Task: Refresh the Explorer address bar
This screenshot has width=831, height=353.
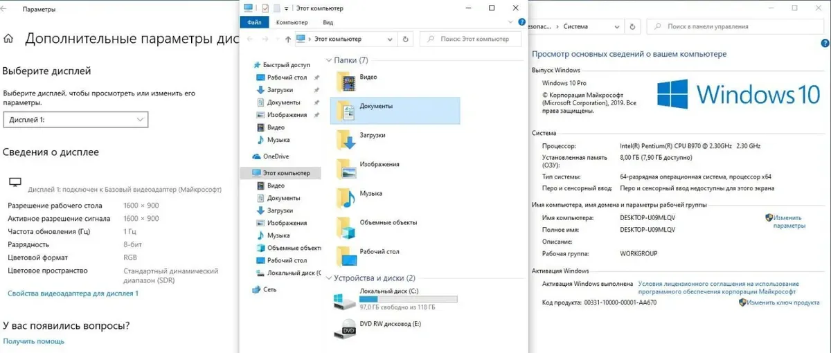Action: point(406,39)
